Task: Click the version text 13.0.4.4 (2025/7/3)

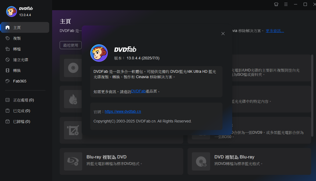Action: click(143, 58)
